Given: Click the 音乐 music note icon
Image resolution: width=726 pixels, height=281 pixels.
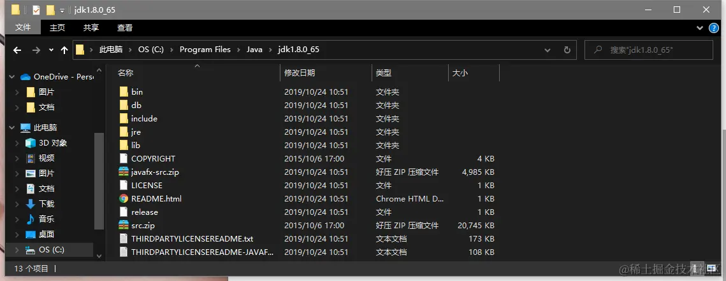Looking at the screenshot, I should [31, 219].
